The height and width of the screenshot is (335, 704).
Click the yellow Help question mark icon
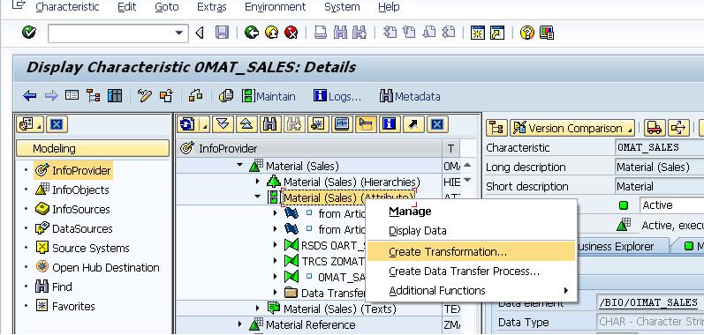[526, 33]
